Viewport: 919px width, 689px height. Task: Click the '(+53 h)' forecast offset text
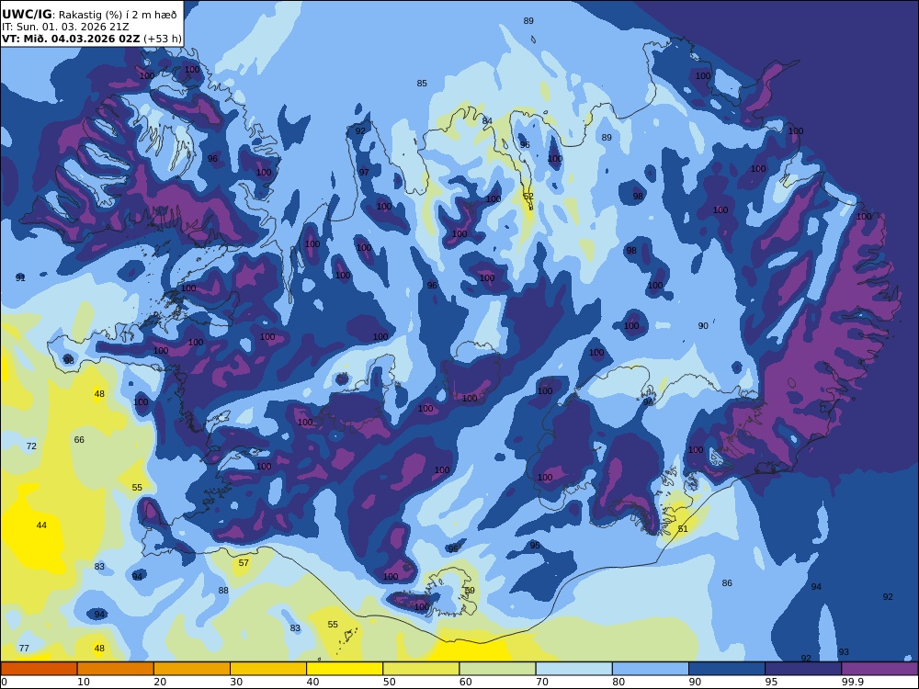(x=163, y=39)
